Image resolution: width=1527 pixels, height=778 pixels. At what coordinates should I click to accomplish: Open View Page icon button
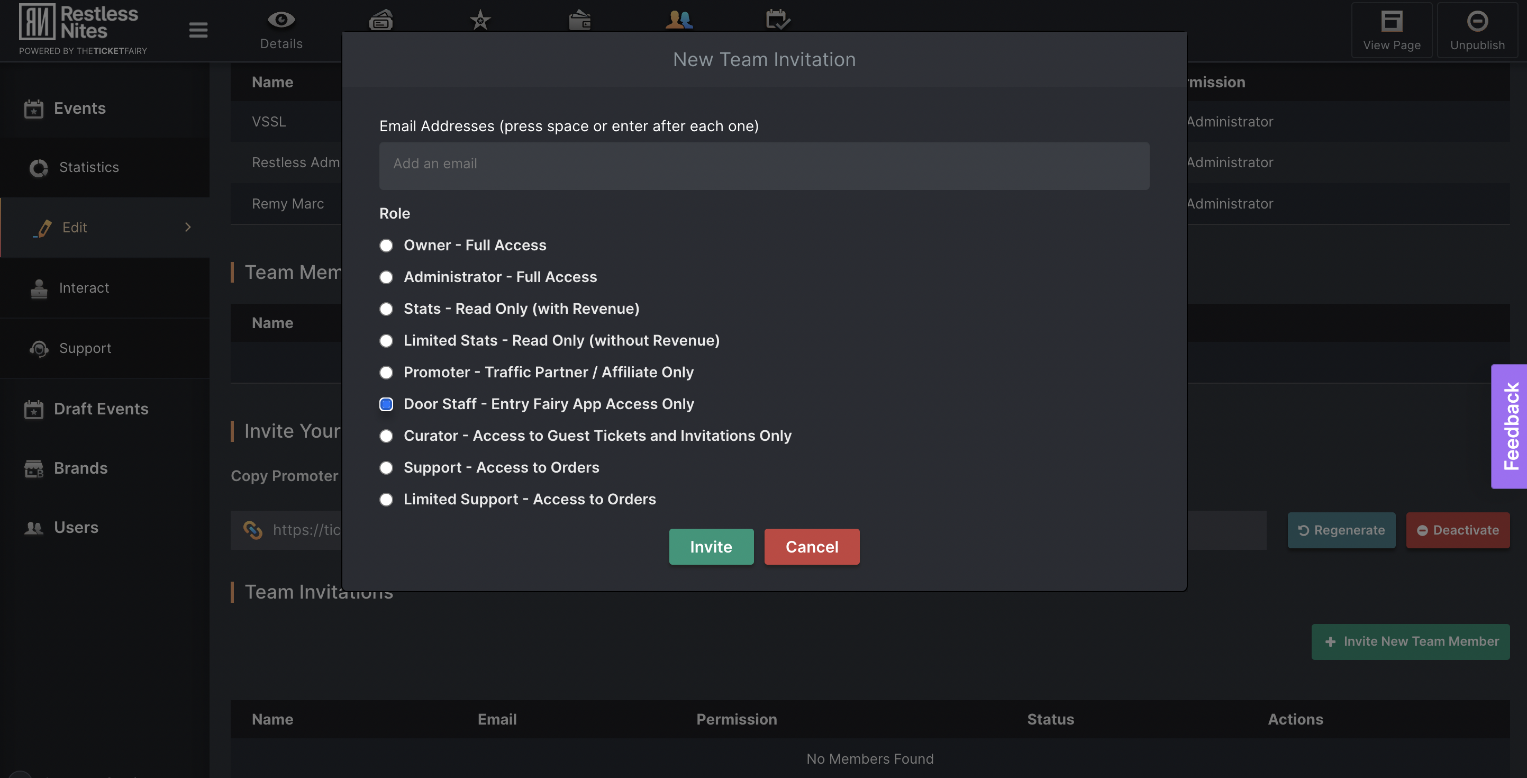tap(1391, 30)
